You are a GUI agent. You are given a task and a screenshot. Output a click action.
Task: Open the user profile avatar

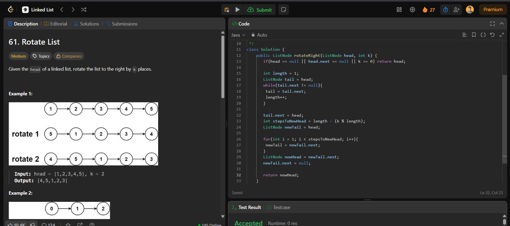470,9
